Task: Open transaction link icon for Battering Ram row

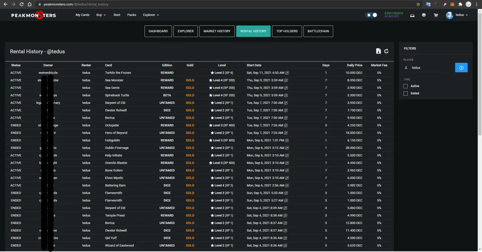Action: (287, 185)
